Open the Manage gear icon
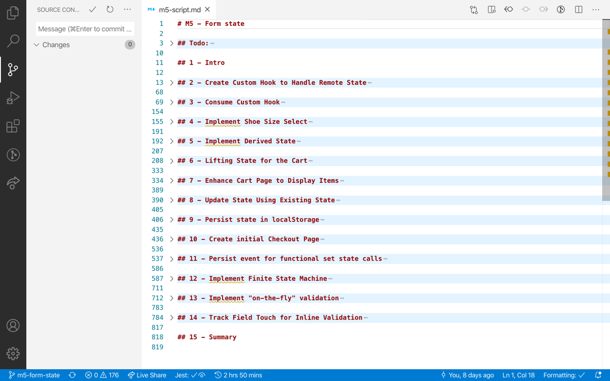This screenshot has height=381, width=610. pyautogui.click(x=13, y=353)
